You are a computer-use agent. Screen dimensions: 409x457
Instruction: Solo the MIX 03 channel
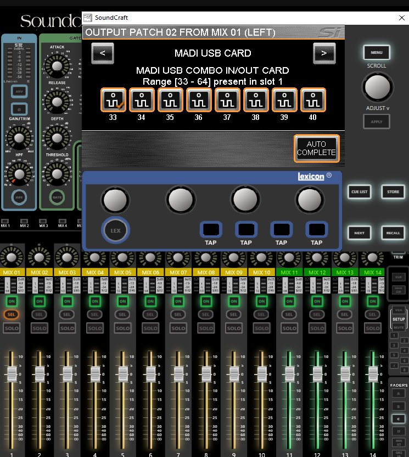pos(67,328)
